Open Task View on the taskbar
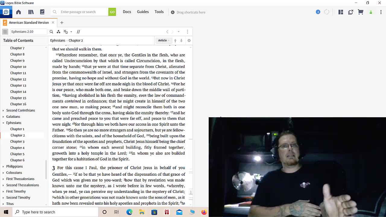The image size is (386, 217). [x=116, y=212]
